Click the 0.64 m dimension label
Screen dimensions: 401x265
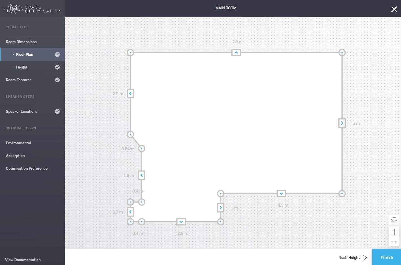pos(128,149)
